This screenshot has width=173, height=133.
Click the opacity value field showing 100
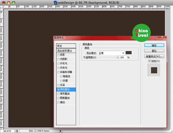[x=123, y=57]
